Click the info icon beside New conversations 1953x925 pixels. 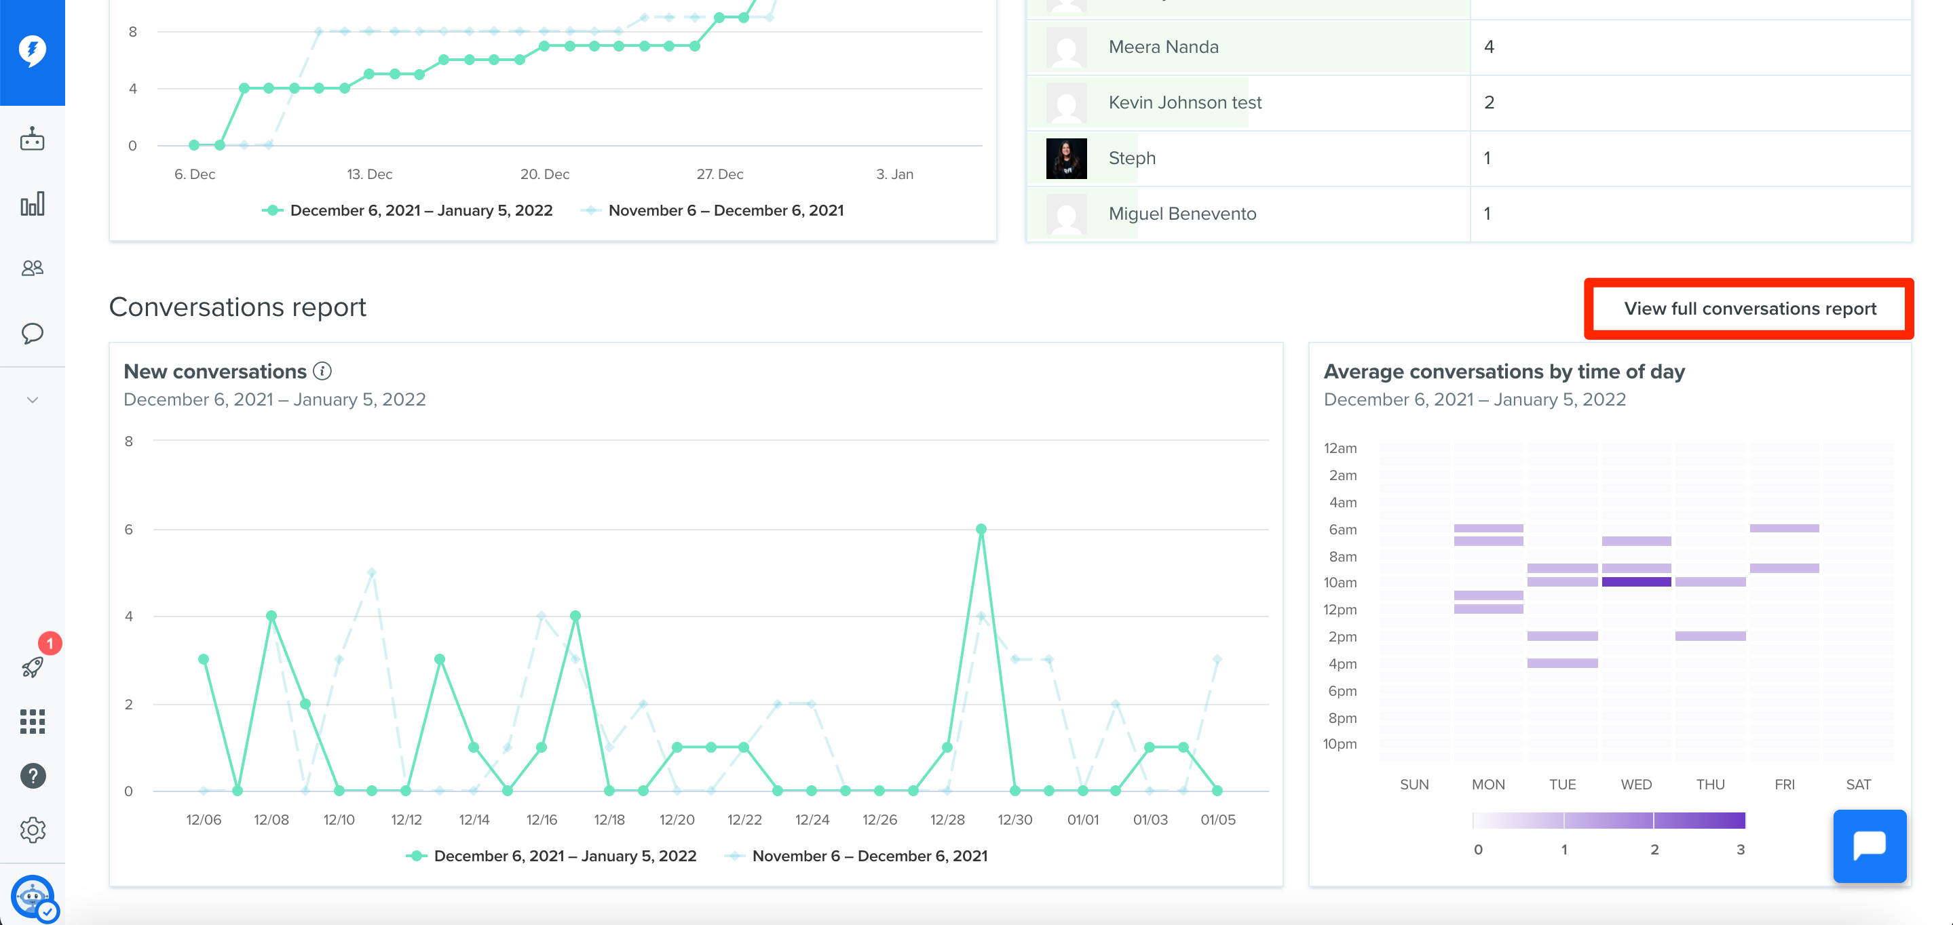(322, 371)
